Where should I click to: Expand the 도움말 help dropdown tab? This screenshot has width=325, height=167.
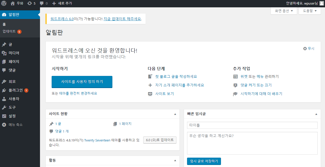[310, 11]
